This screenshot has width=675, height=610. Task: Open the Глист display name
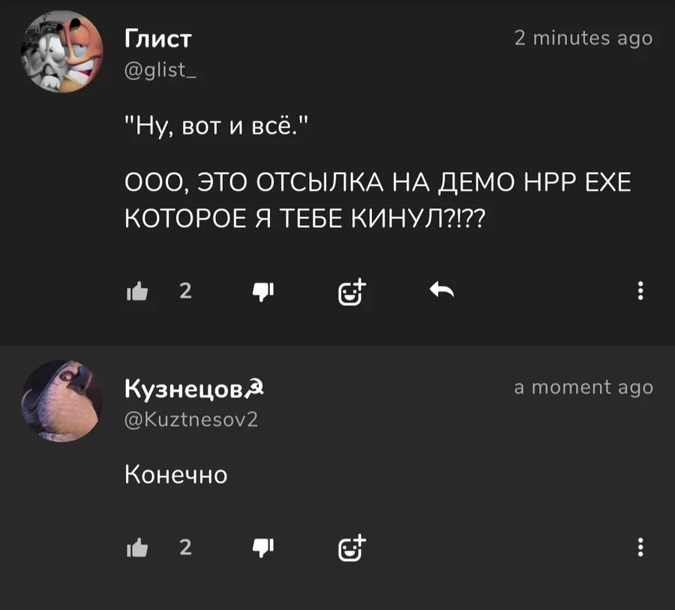click(158, 39)
